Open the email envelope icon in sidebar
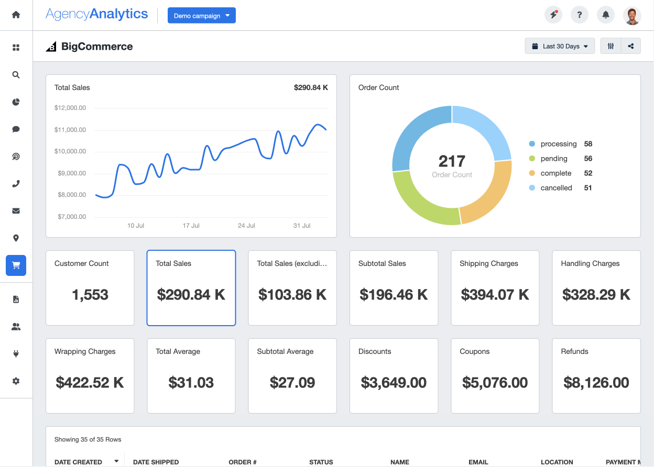 pyautogui.click(x=16, y=211)
